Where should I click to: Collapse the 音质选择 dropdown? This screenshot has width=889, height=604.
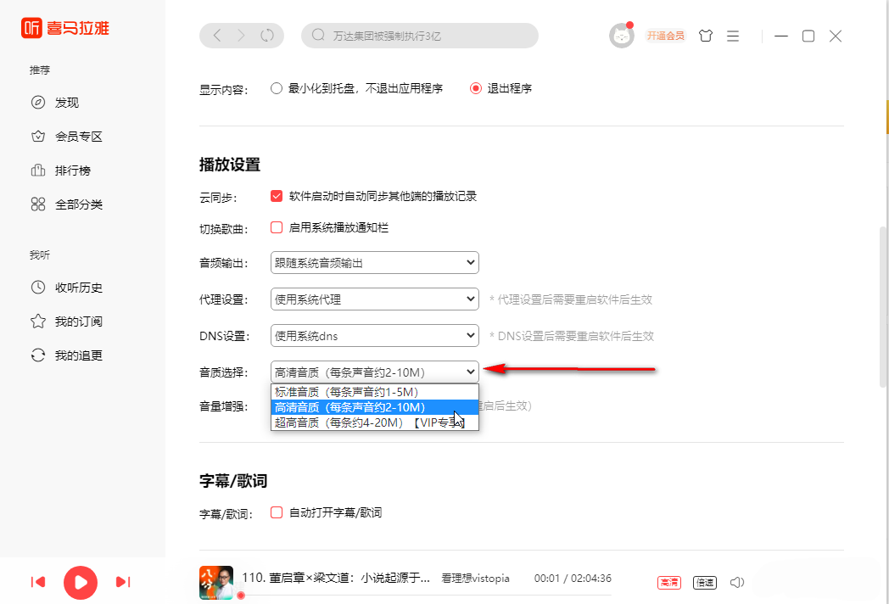[375, 372]
